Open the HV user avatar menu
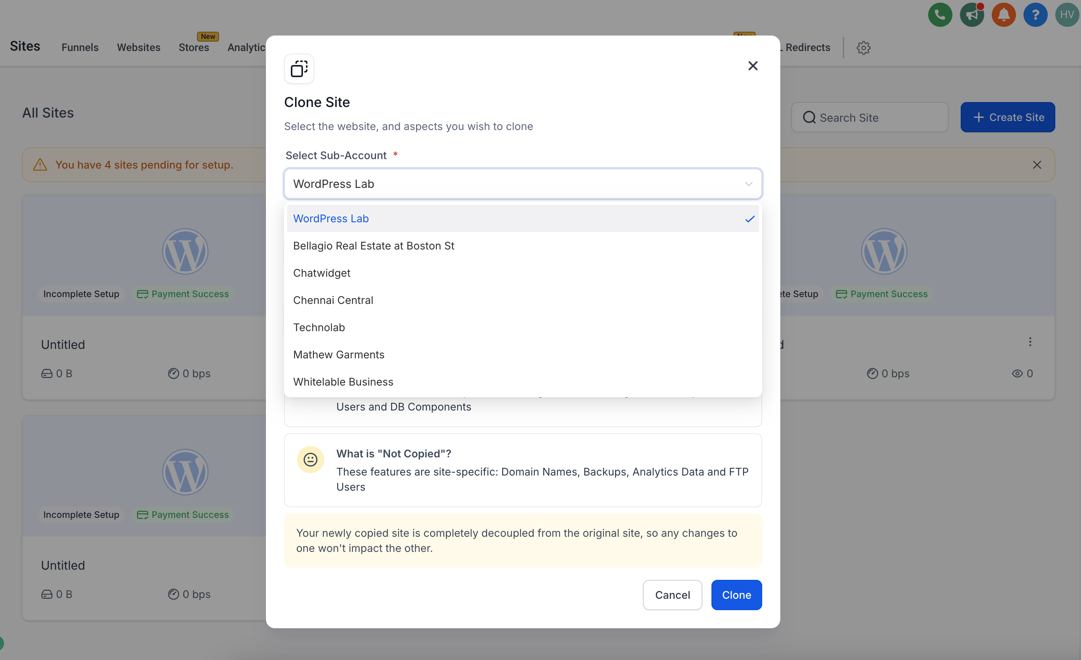 (1067, 15)
